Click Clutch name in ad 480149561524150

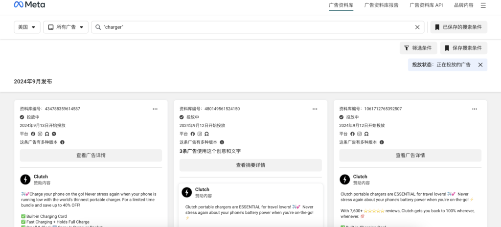202,189
